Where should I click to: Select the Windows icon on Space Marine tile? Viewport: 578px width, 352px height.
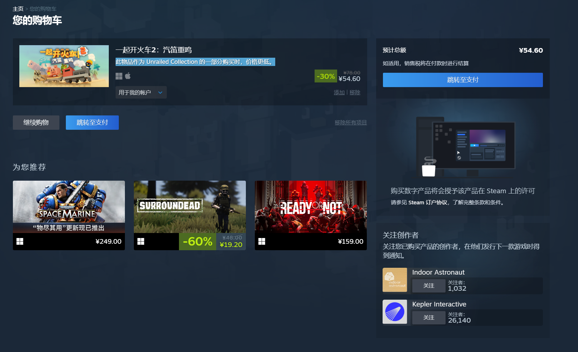(20, 241)
